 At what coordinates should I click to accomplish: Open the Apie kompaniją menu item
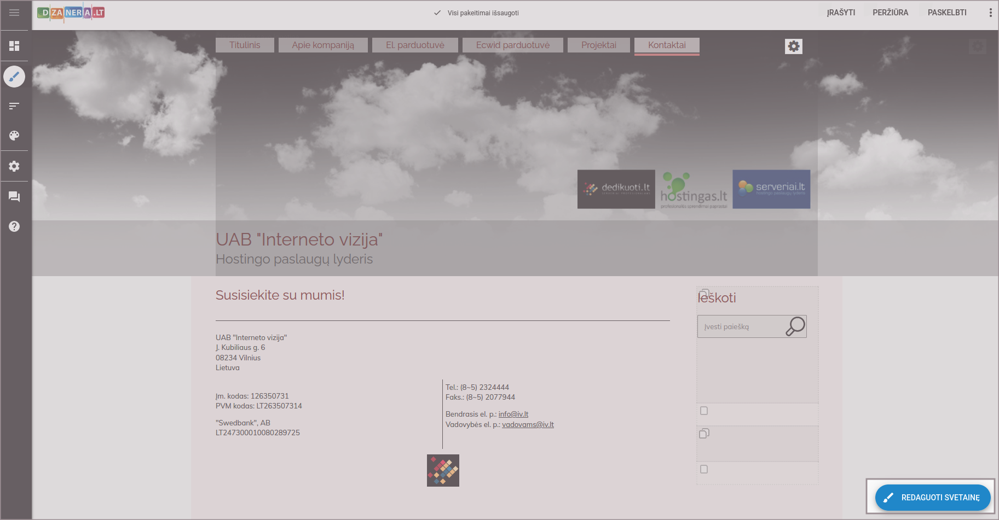[323, 45]
